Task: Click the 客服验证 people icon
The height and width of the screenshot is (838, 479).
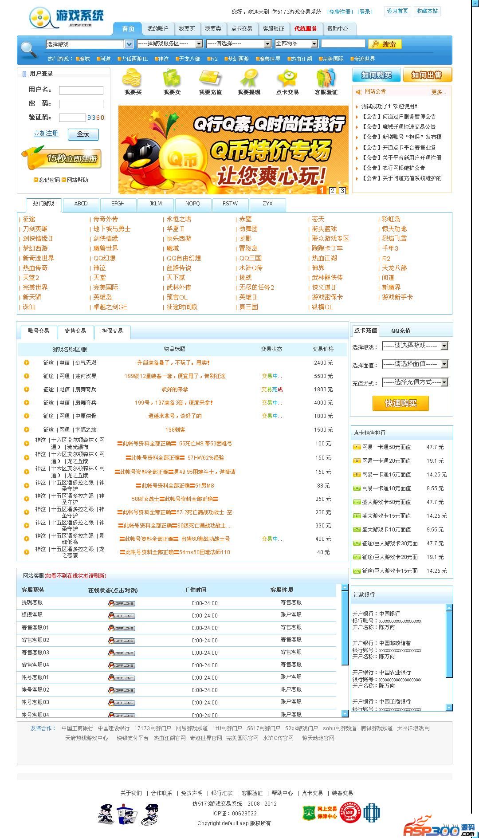Action: [326, 78]
